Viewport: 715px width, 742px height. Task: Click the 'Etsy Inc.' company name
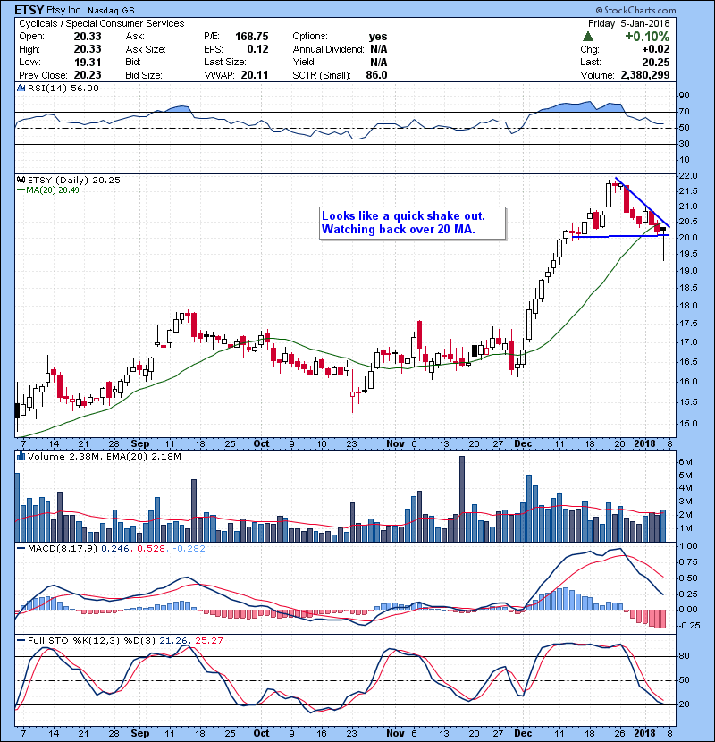click(65, 10)
